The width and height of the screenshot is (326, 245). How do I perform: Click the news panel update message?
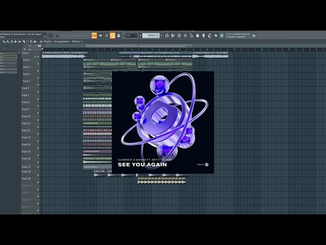(x=238, y=35)
